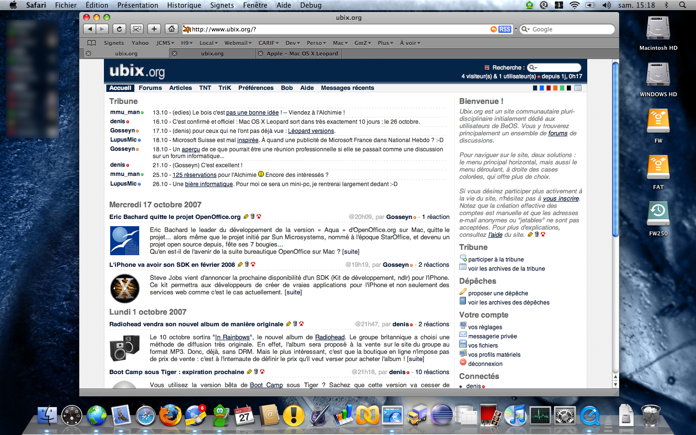Click Safari's forward arrow button
The width and height of the screenshot is (696, 435).
[x=102, y=29]
